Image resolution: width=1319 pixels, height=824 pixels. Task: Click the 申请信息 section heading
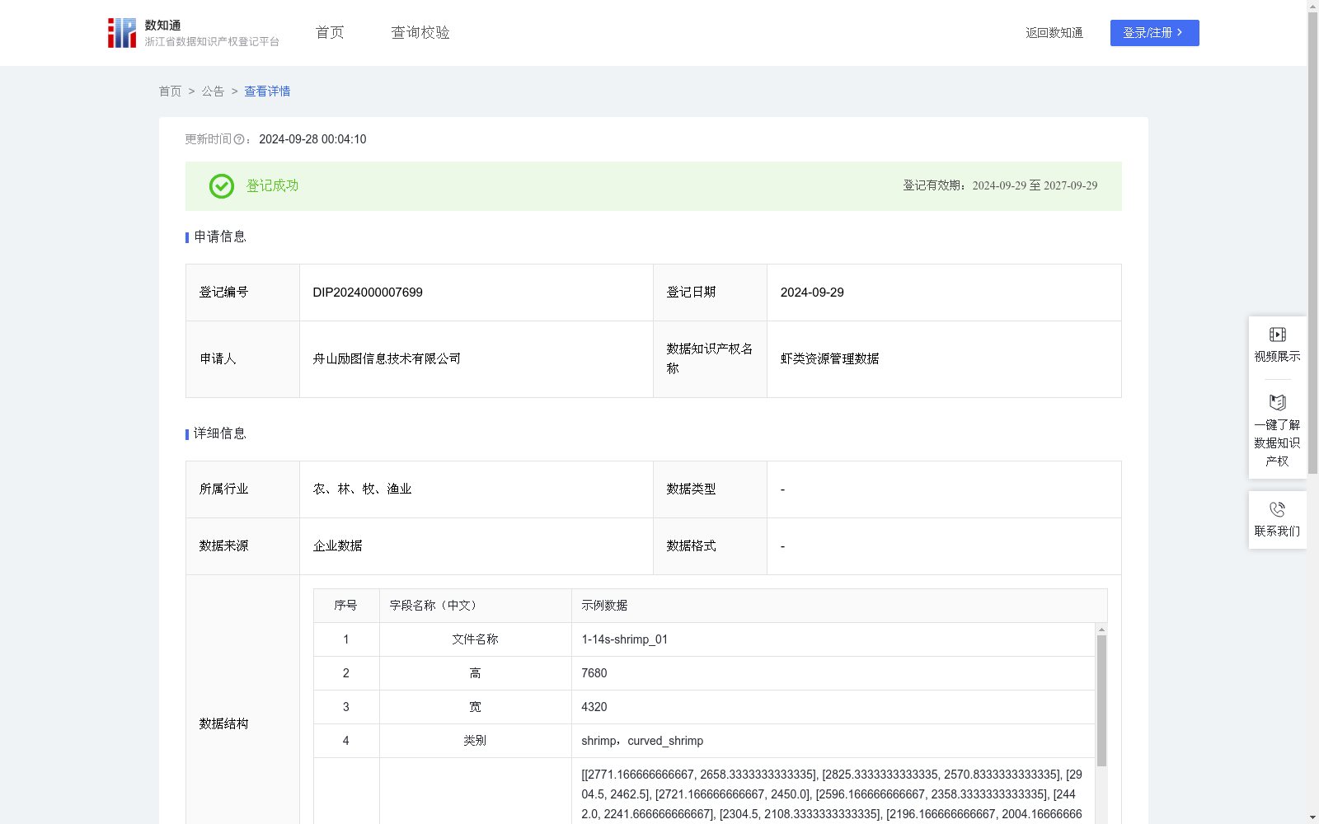click(x=219, y=237)
